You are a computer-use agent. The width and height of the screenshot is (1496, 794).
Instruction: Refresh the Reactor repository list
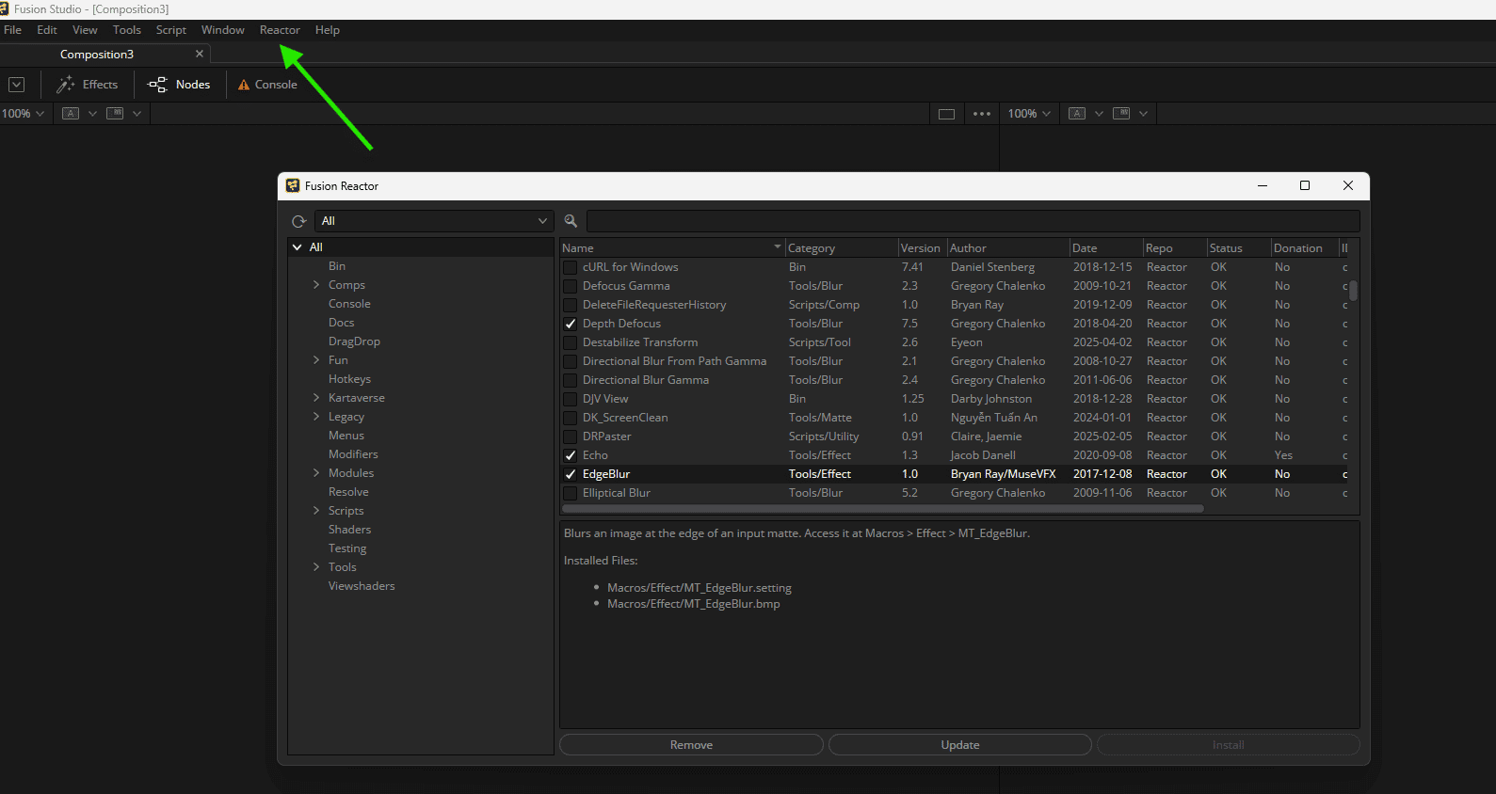tap(298, 221)
